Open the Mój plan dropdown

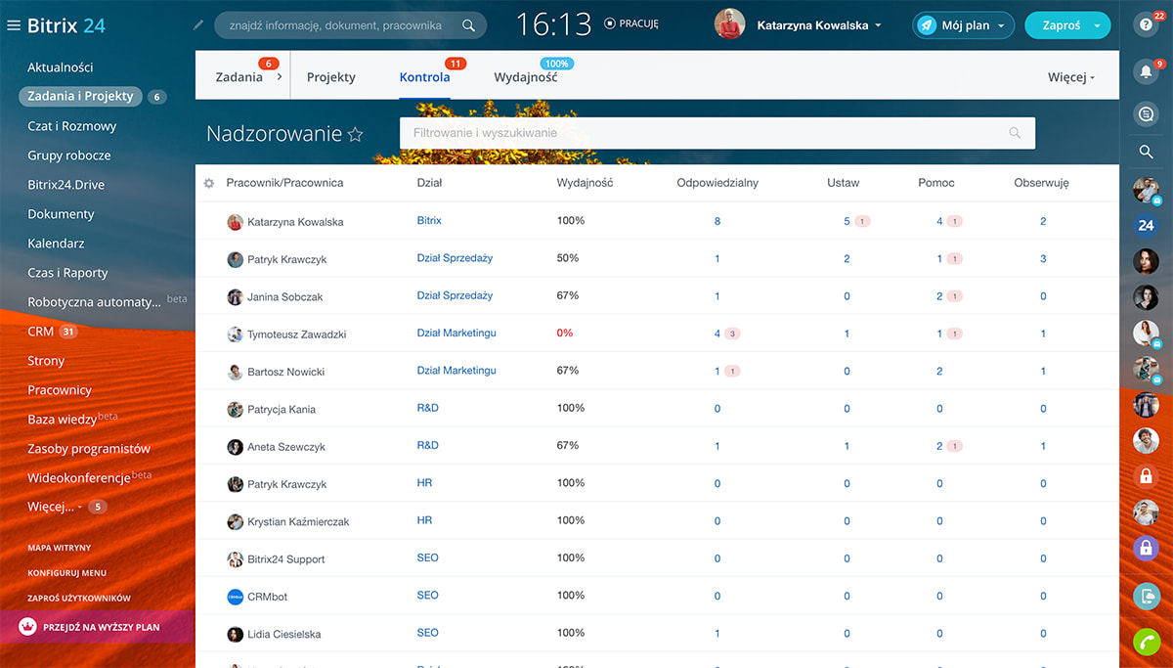click(963, 25)
